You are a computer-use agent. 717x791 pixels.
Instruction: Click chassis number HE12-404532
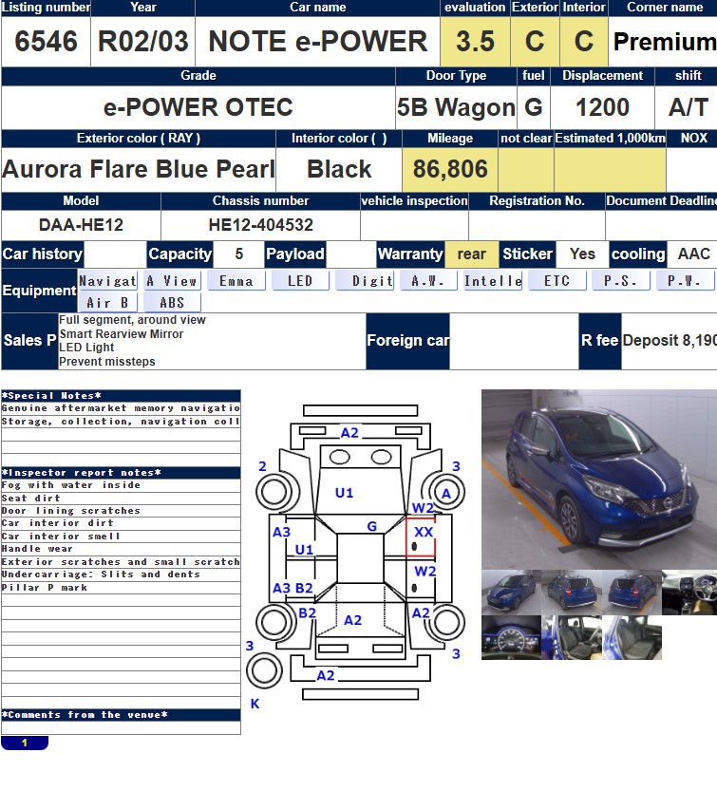(261, 224)
